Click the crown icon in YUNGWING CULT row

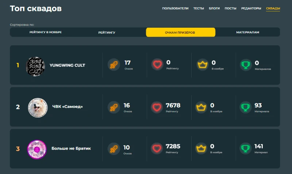pos(203,65)
